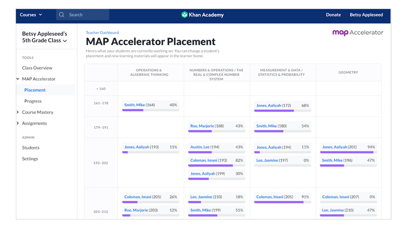
Task: Open Roe, Marjorie (188) placement link
Action: [202, 126]
